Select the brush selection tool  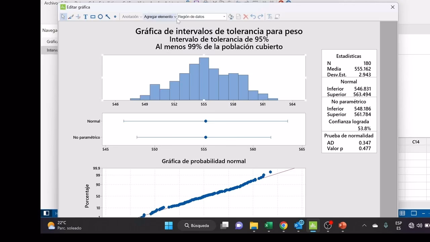71,16
